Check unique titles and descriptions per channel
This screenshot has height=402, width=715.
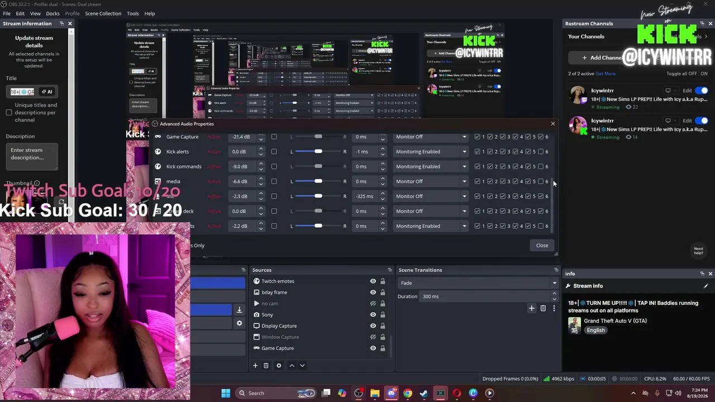[x=9, y=112]
